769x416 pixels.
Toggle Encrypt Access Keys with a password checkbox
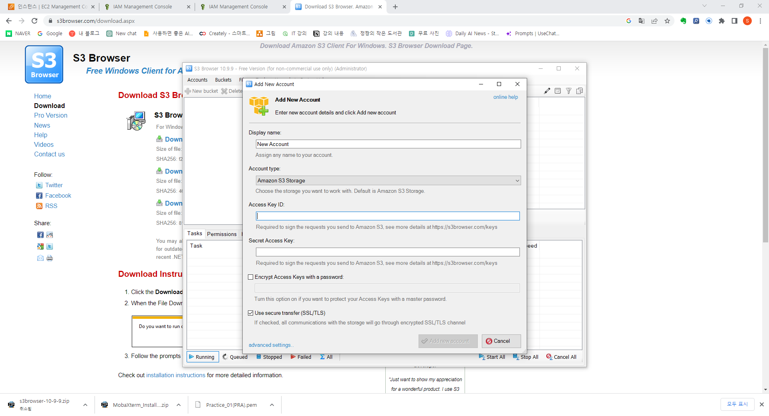(x=251, y=277)
